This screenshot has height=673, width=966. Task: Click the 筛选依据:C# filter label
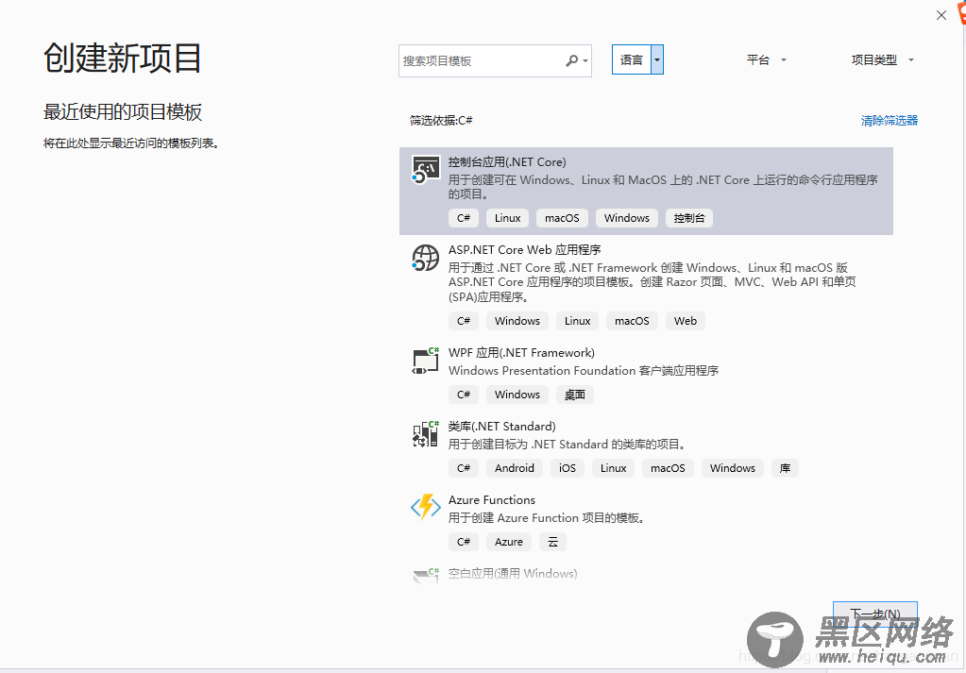pos(441,121)
